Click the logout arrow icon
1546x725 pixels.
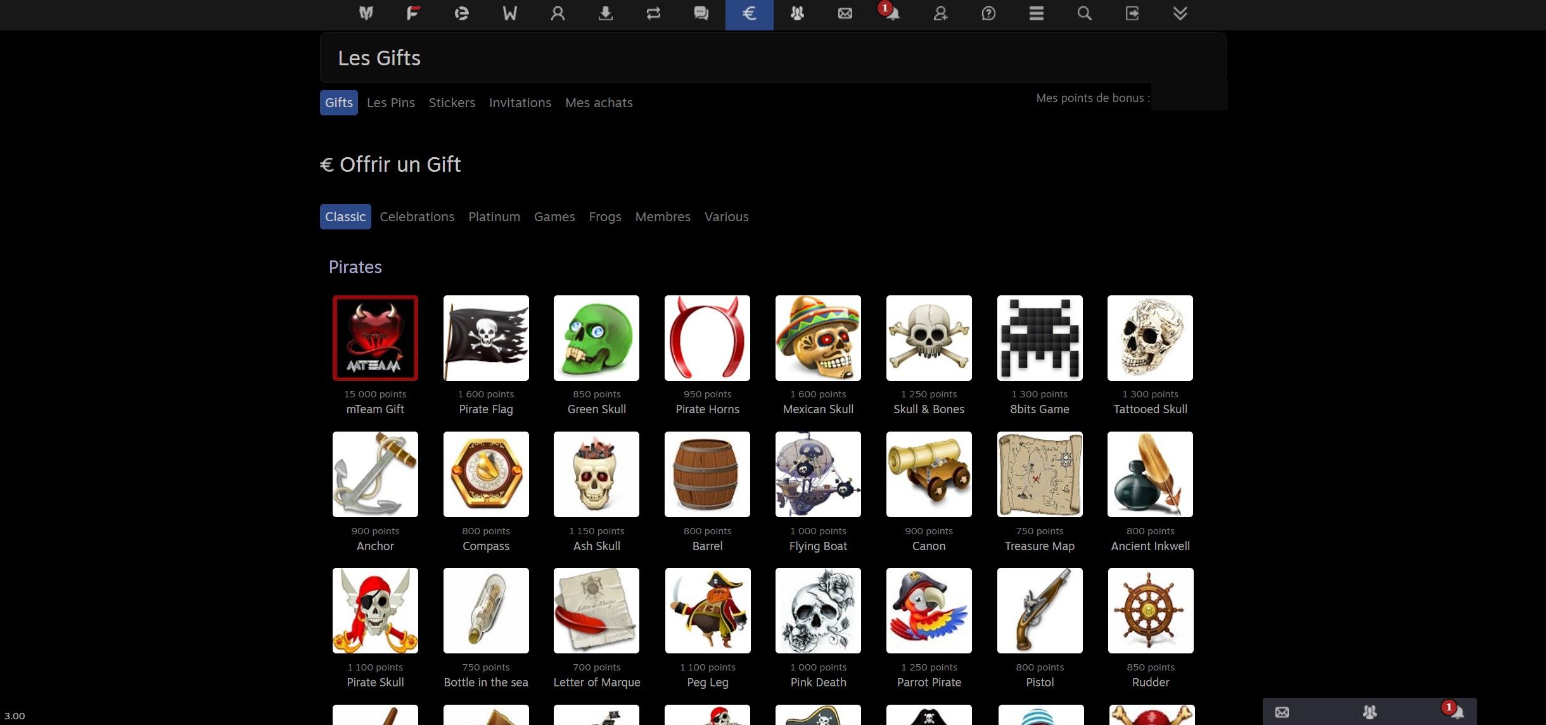coord(1132,14)
